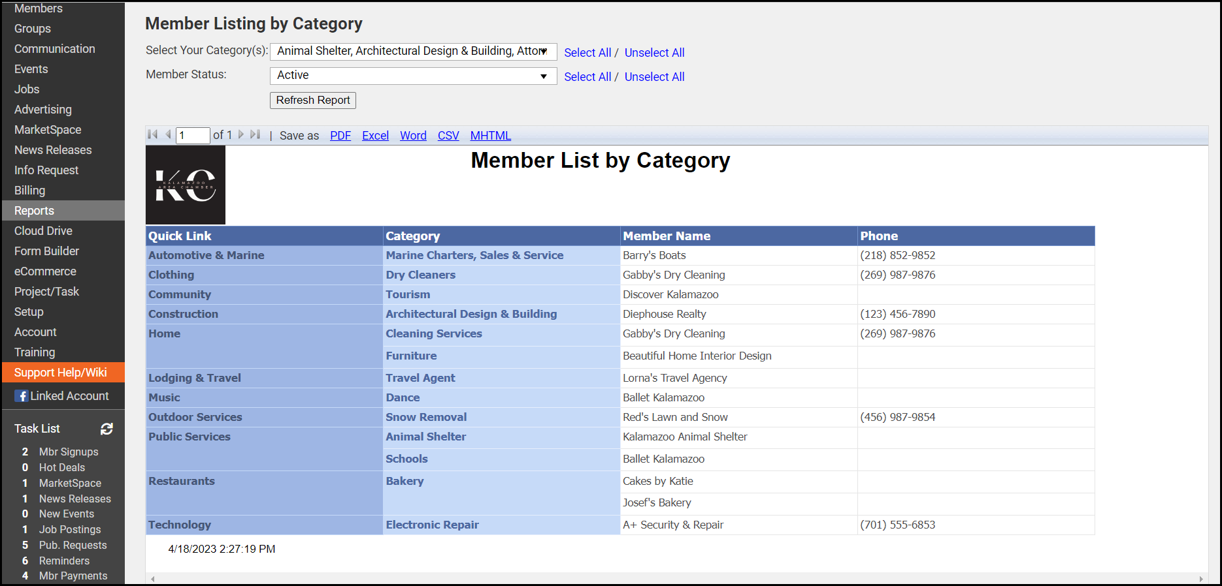Viewport: 1222px width, 586px height.
Task: Export report to Excel
Action: click(x=375, y=136)
